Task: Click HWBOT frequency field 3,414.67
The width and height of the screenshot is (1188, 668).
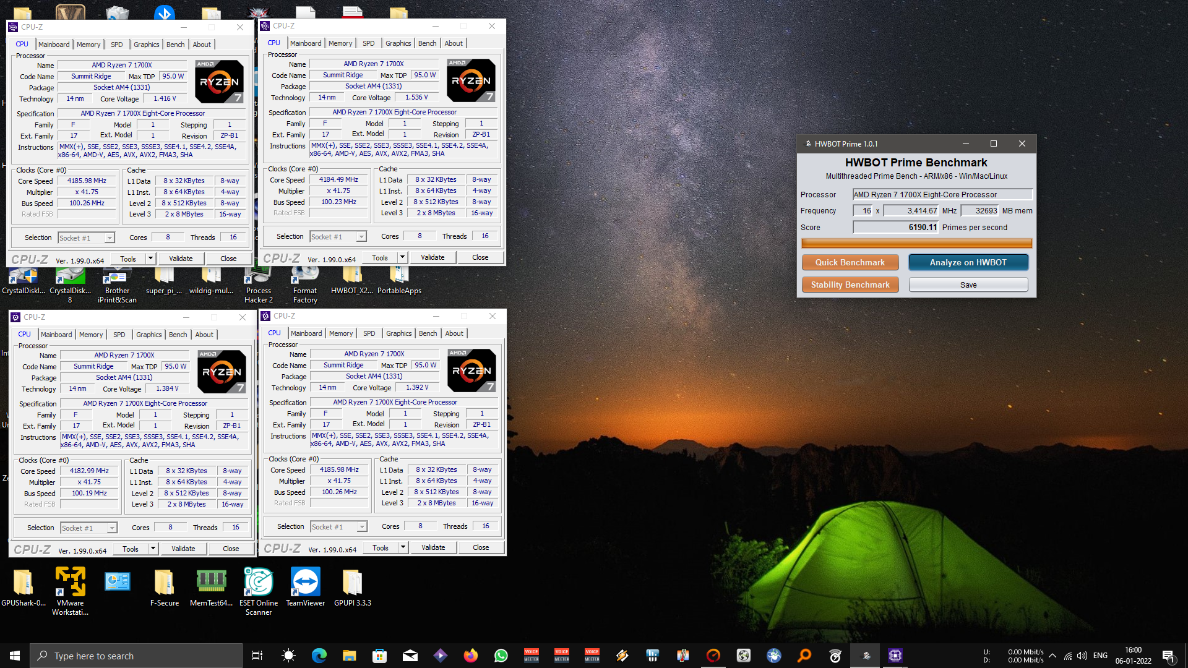Action: 911,210
